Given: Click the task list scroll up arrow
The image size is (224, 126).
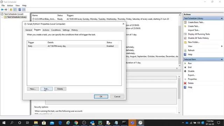Looking at the screenshot, I should click(180, 15).
